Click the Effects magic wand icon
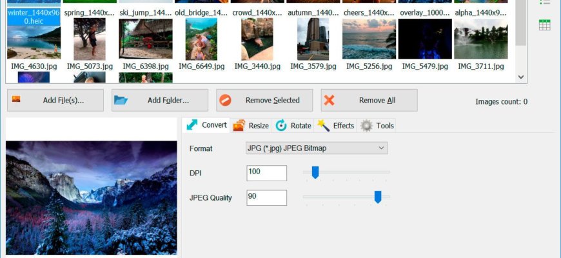The width and height of the screenshot is (561, 258). coord(323,126)
